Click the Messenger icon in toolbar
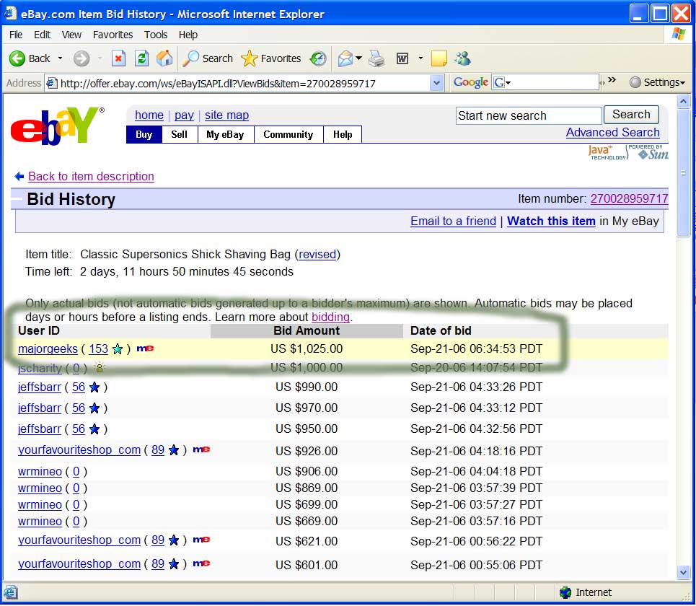 click(462, 58)
